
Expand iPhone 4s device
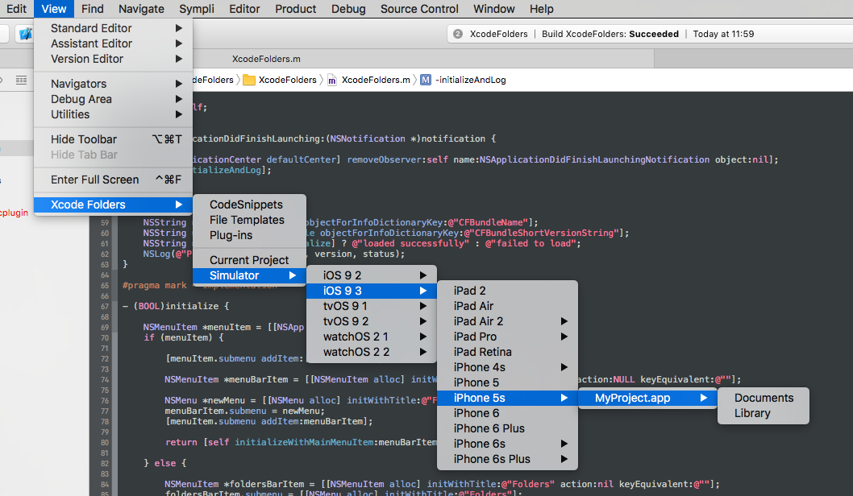click(x=508, y=366)
